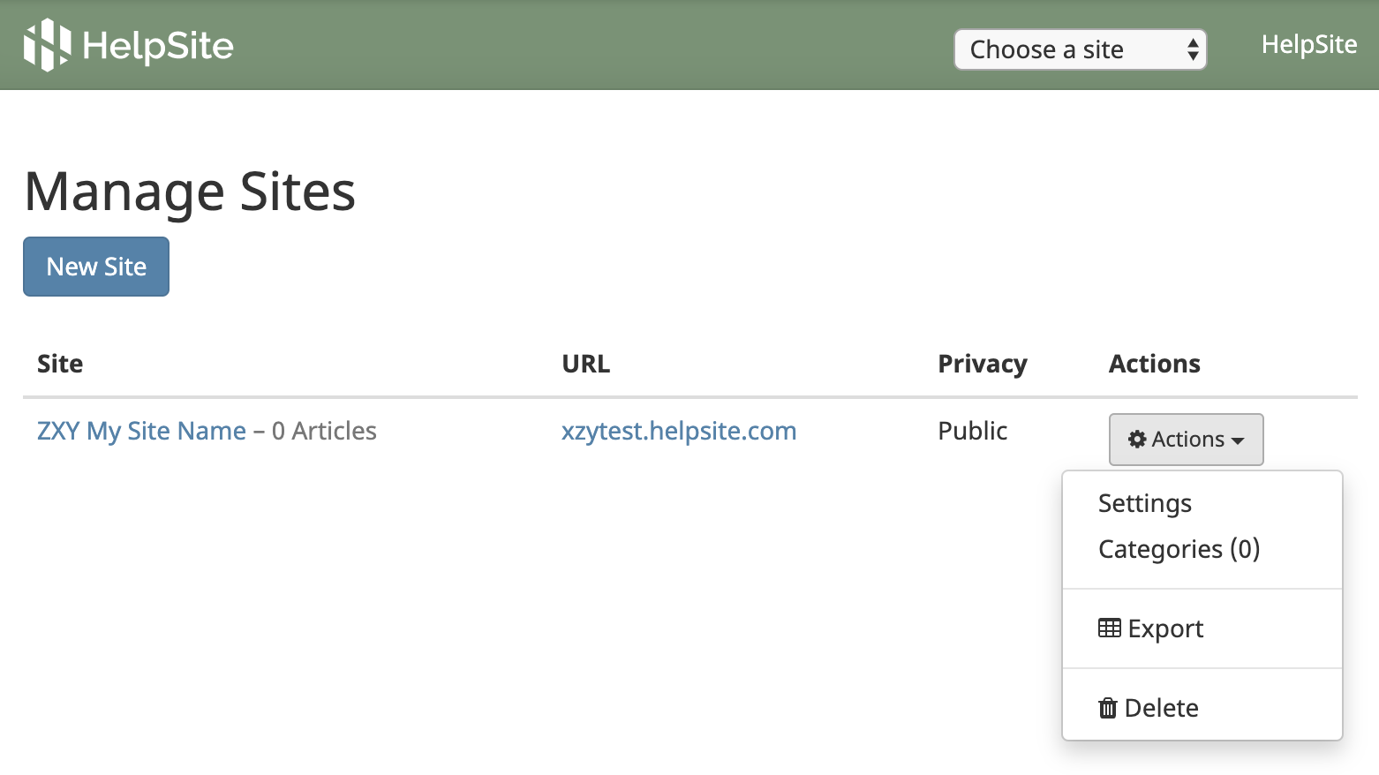1379x775 pixels.
Task: Click the up-down arrows of site selector
Action: click(1193, 49)
